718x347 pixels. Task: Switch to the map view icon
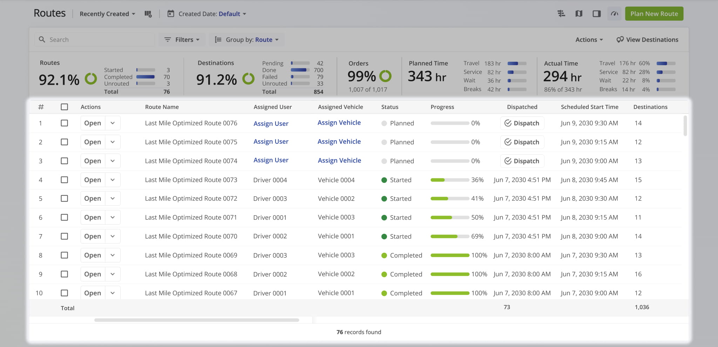pos(579,14)
